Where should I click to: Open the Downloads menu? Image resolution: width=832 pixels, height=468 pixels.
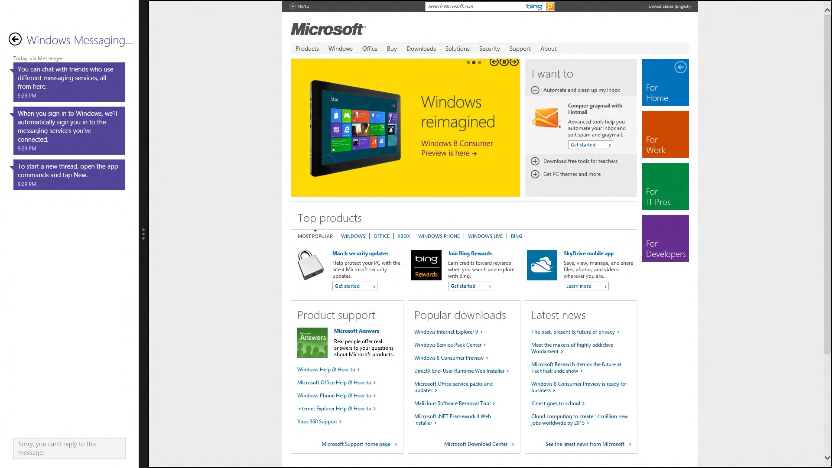(421, 49)
